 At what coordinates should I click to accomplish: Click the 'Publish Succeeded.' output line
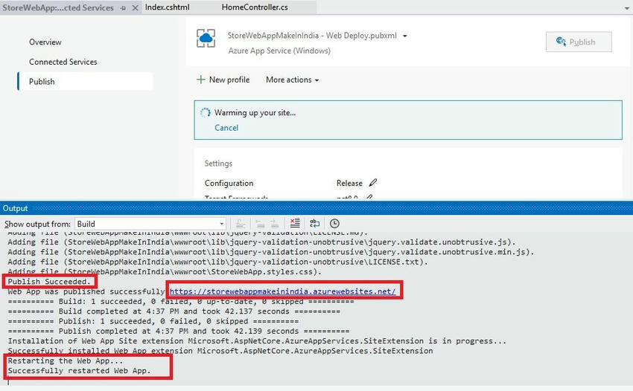click(x=49, y=282)
